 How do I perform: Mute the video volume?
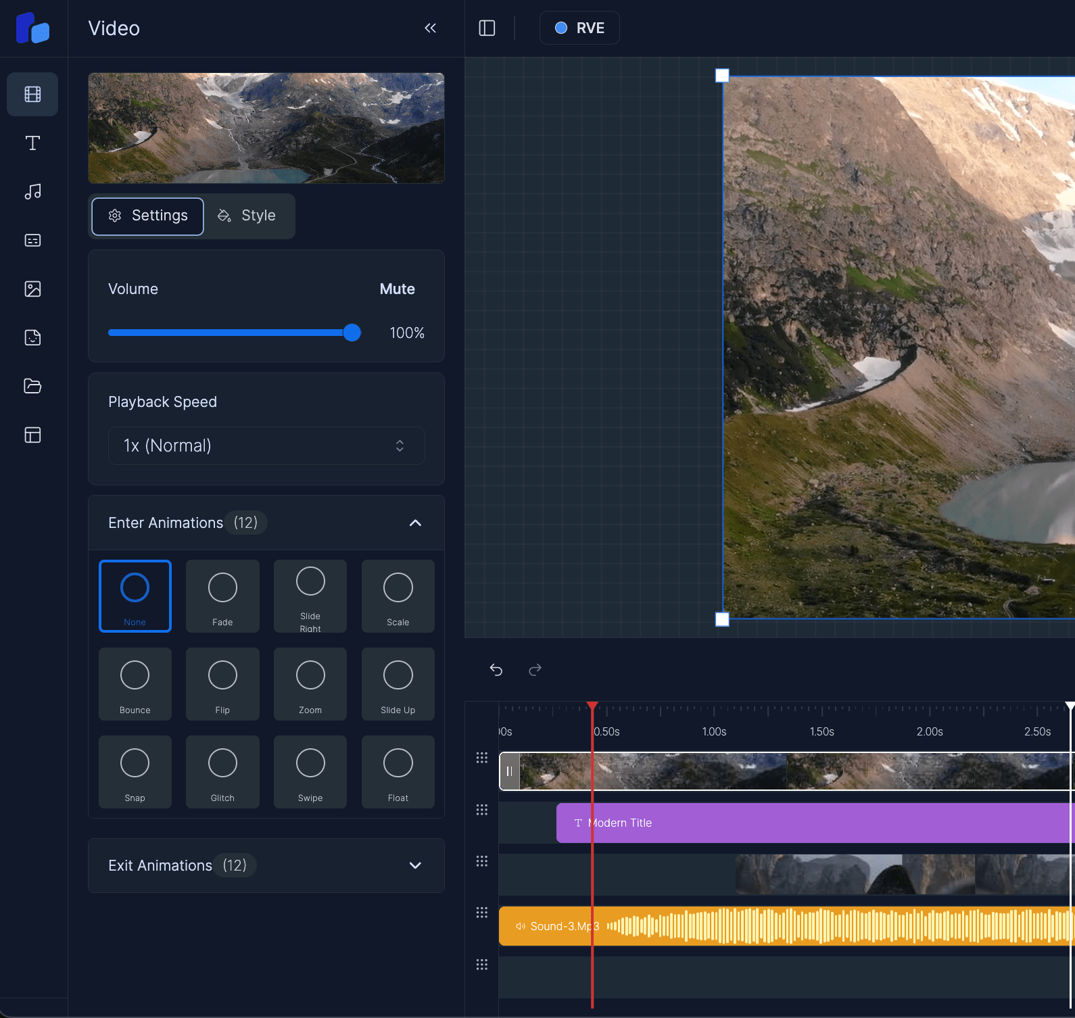pyautogui.click(x=397, y=289)
